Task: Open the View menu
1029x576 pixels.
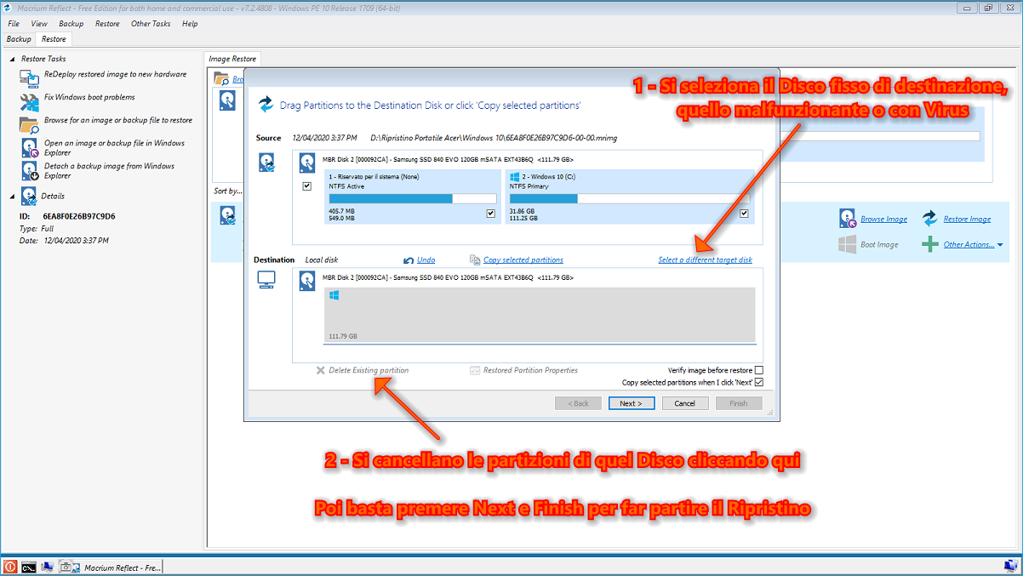Action: pos(39,24)
